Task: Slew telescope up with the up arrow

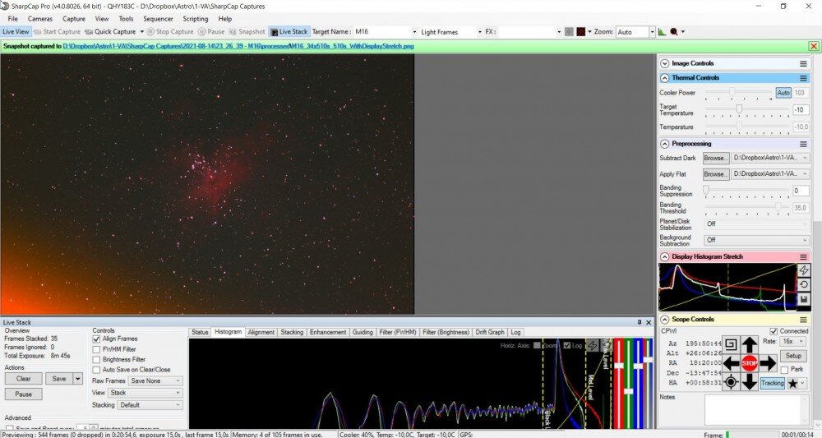Action: (750, 345)
